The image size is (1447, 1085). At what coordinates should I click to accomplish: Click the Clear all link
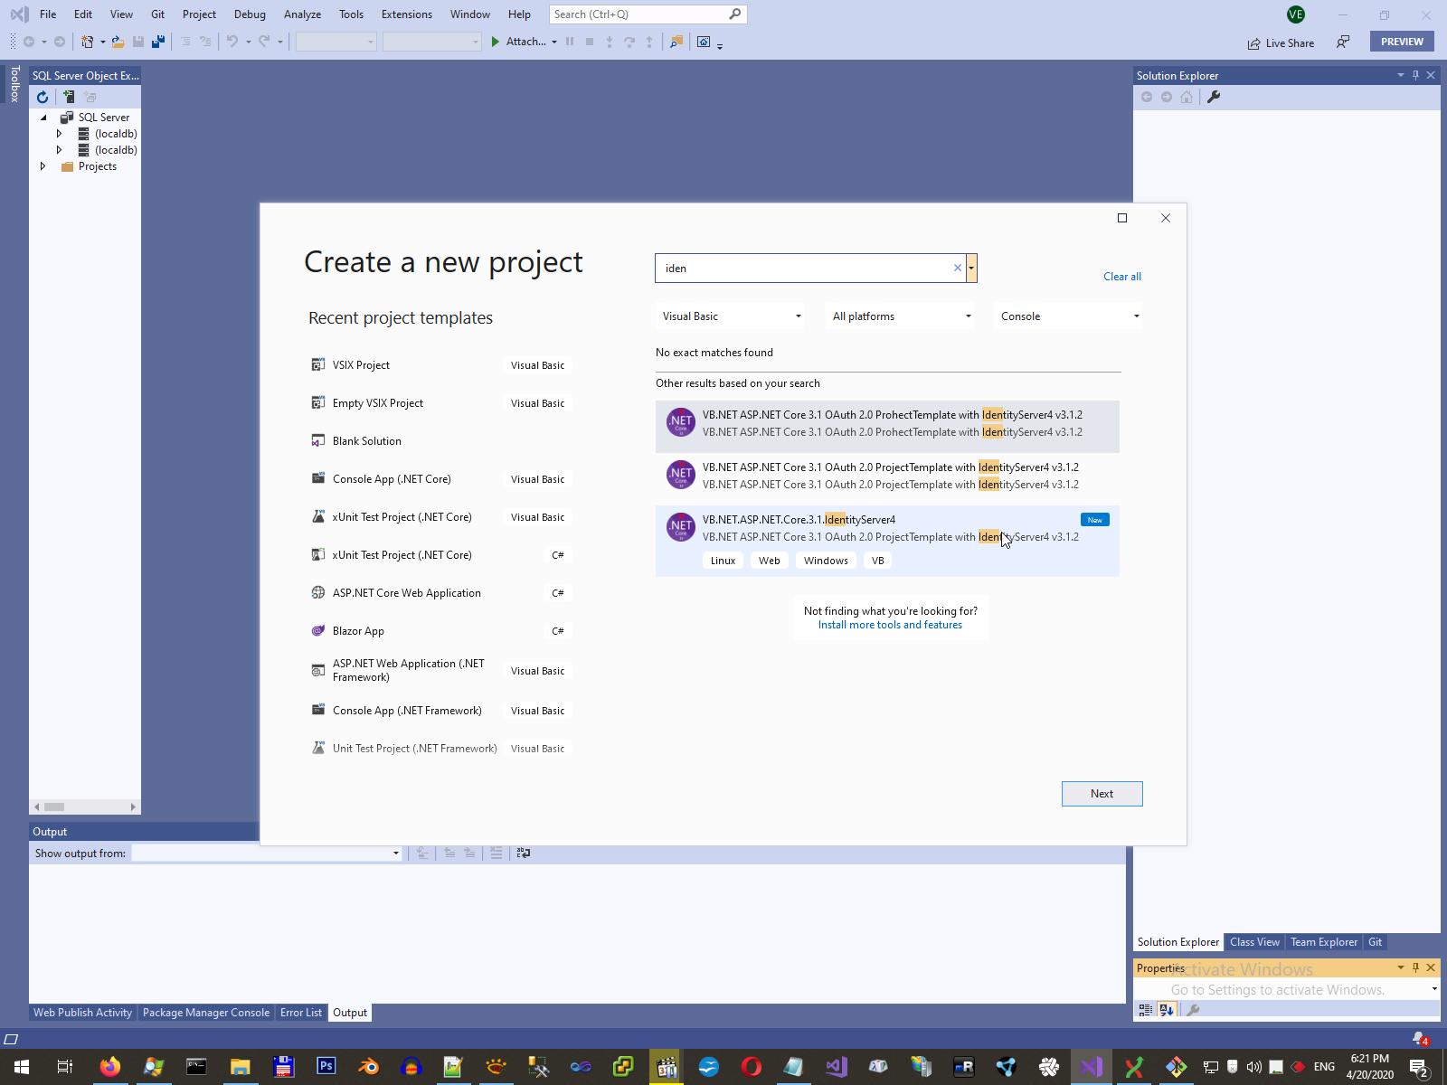(x=1122, y=277)
